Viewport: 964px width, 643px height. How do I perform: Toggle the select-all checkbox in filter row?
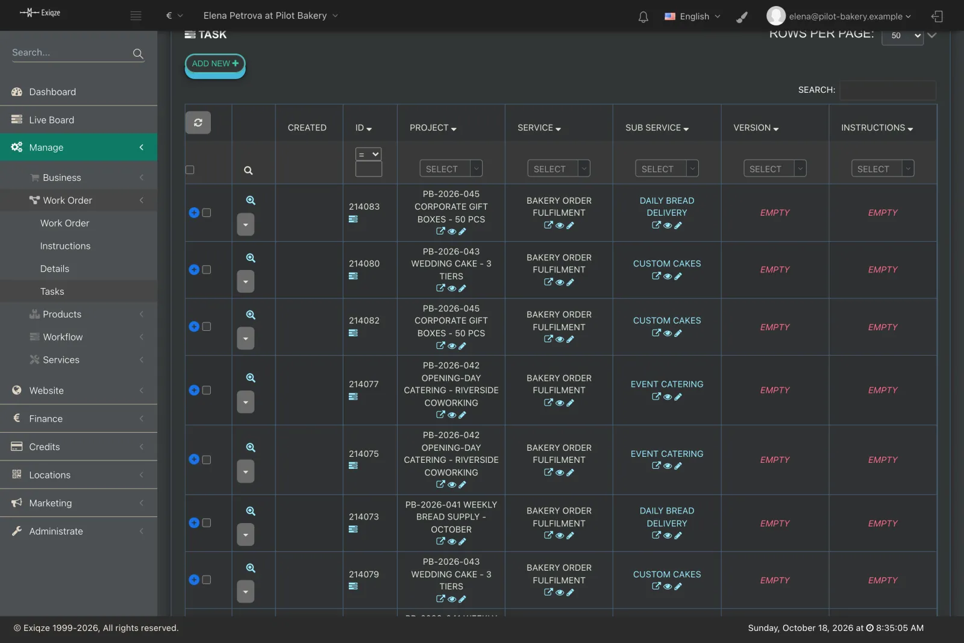tap(190, 170)
